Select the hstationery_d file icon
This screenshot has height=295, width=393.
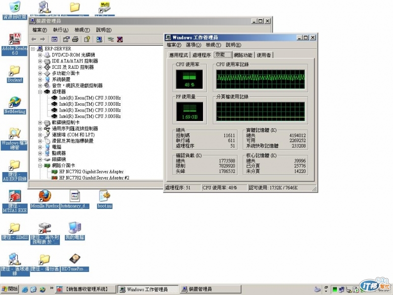(x=75, y=200)
